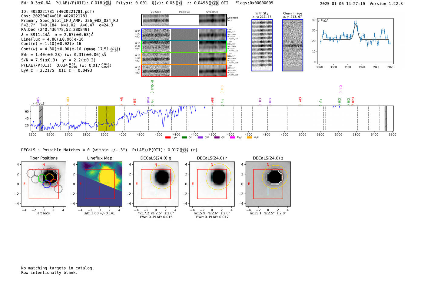Screen dimensions: 424x289
Task: Select the red-bordered 2D spectrum row
Action: [184, 71]
